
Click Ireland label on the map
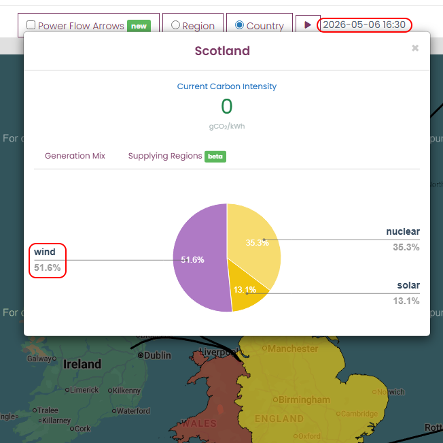click(82, 364)
